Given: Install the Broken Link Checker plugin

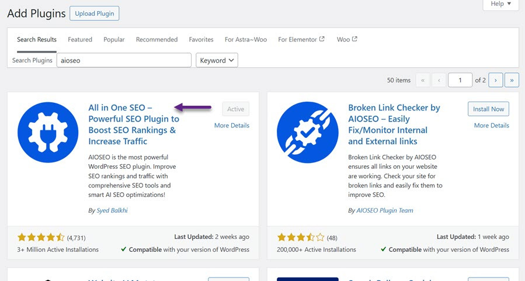Looking at the screenshot, I should 488,109.
